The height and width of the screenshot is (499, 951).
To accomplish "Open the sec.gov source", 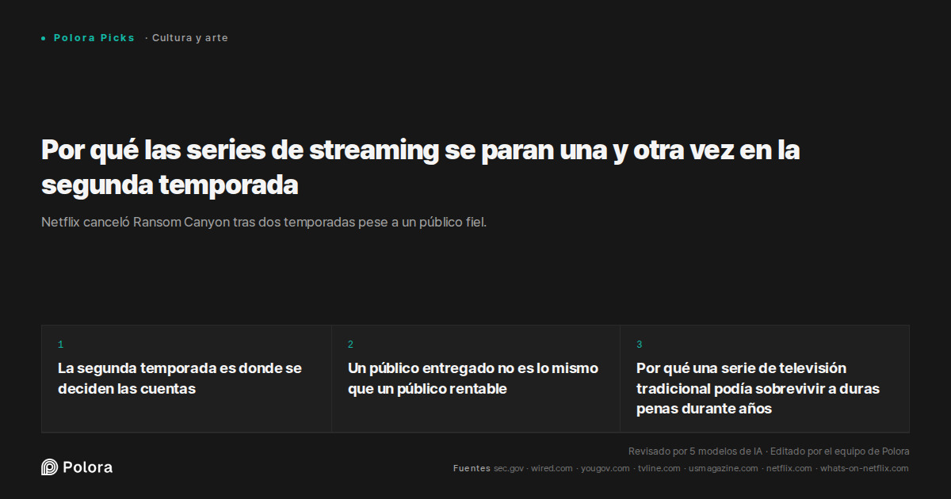I will (509, 469).
